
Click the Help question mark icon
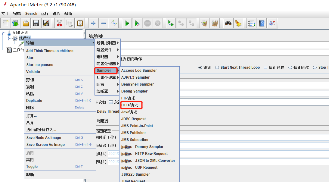262,23
